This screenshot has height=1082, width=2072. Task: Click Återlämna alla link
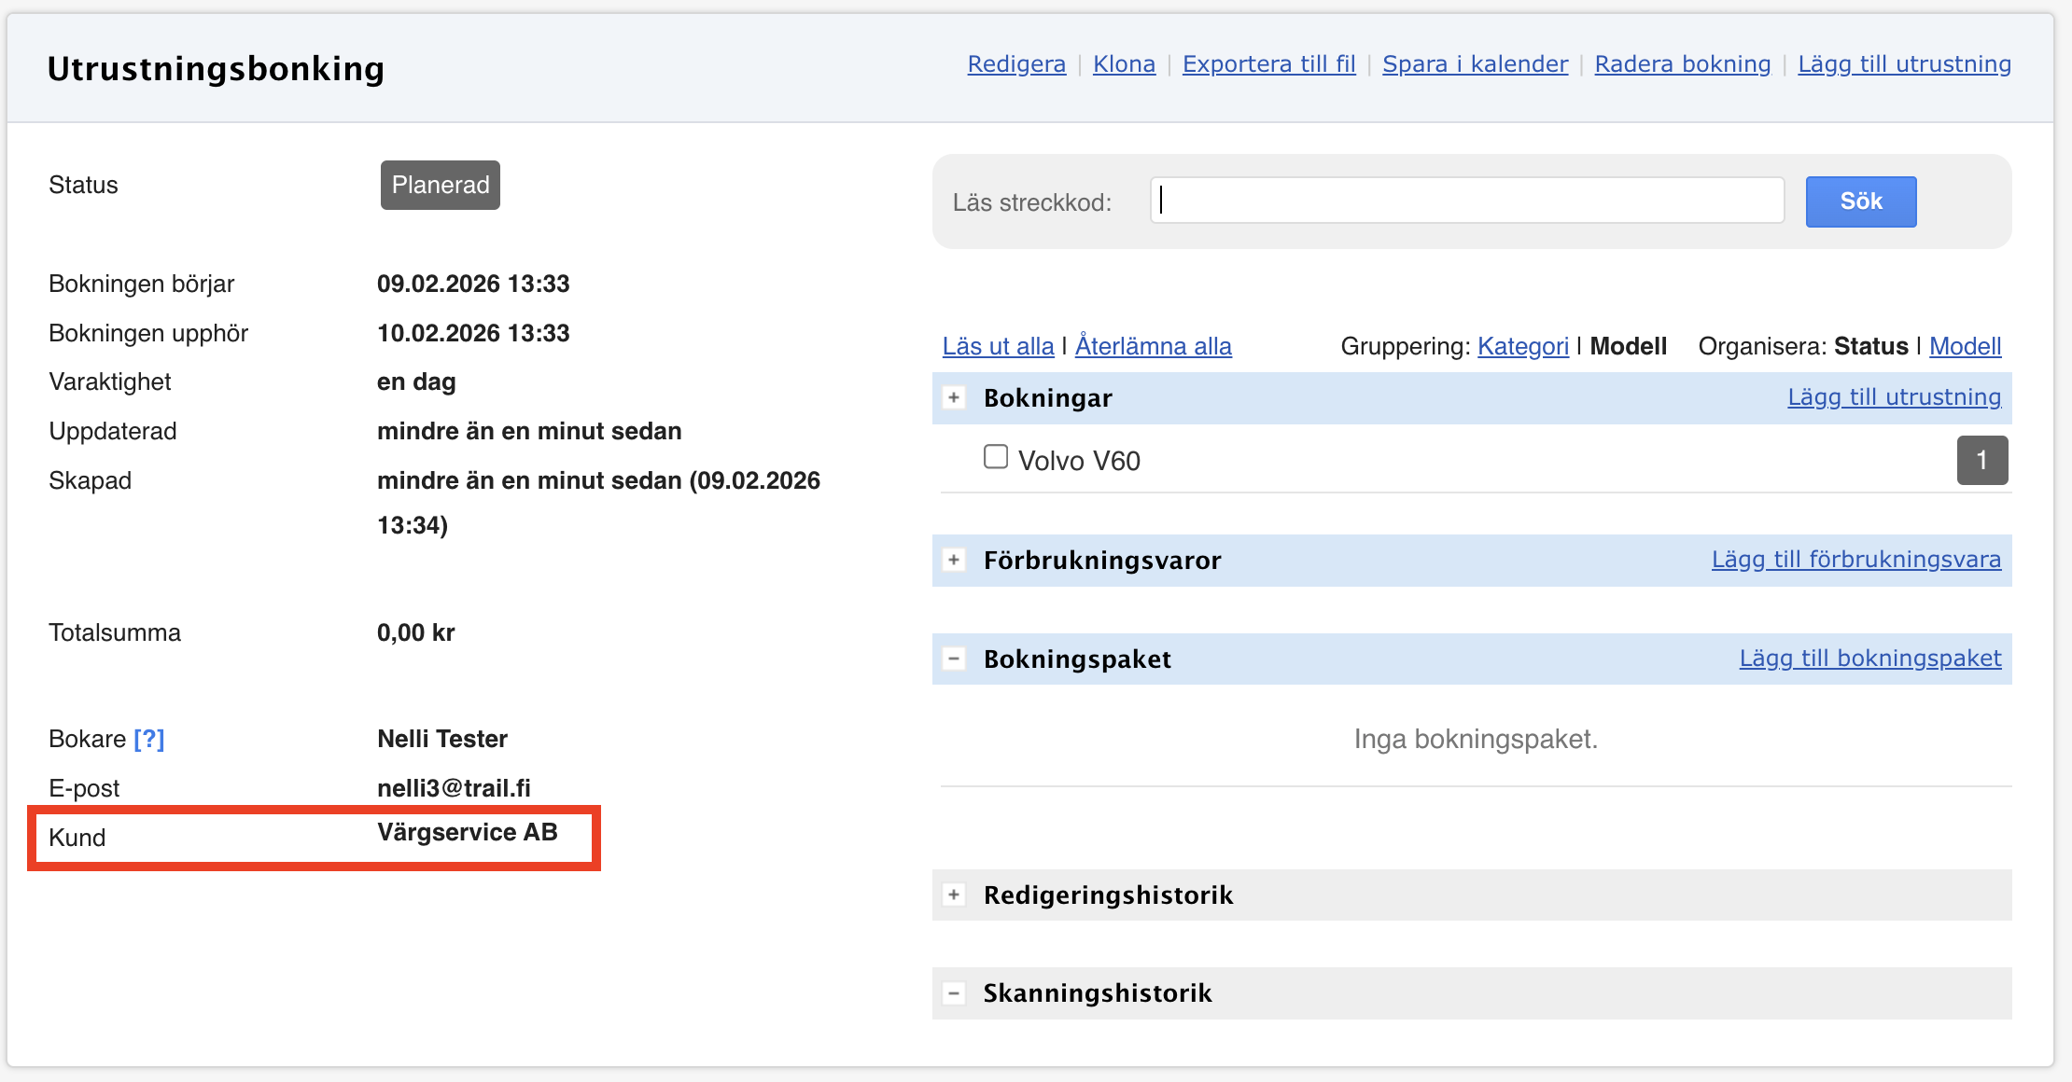1153,347
